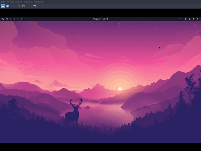The image size is (201, 151).
Task: Expand the shutdown options dropdown arrow
Action: 28,6
